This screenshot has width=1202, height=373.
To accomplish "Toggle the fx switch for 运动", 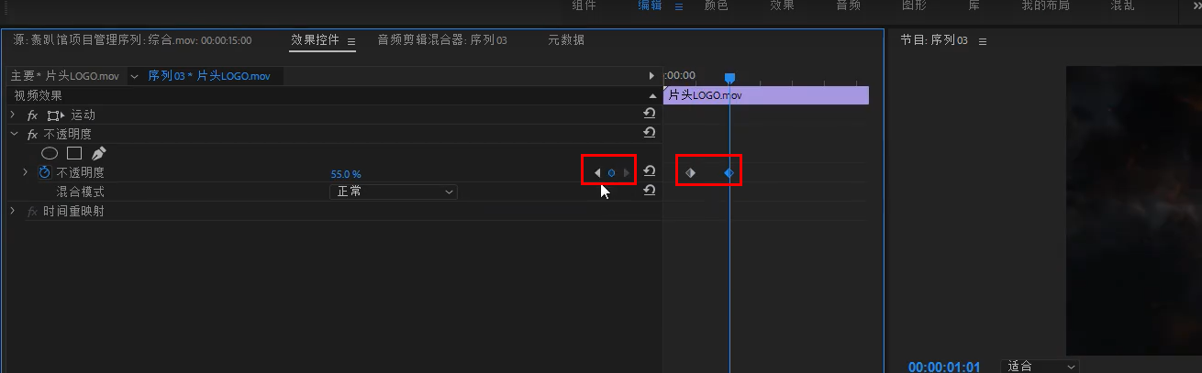I will pyautogui.click(x=32, y=115).
